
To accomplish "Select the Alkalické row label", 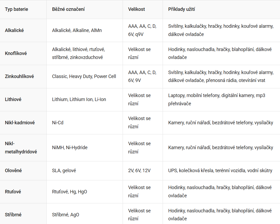I will 14,30.
